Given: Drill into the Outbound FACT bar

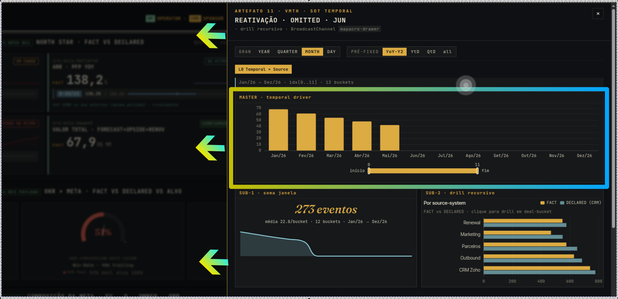Looking at the screenshot, I should point(529,256).
